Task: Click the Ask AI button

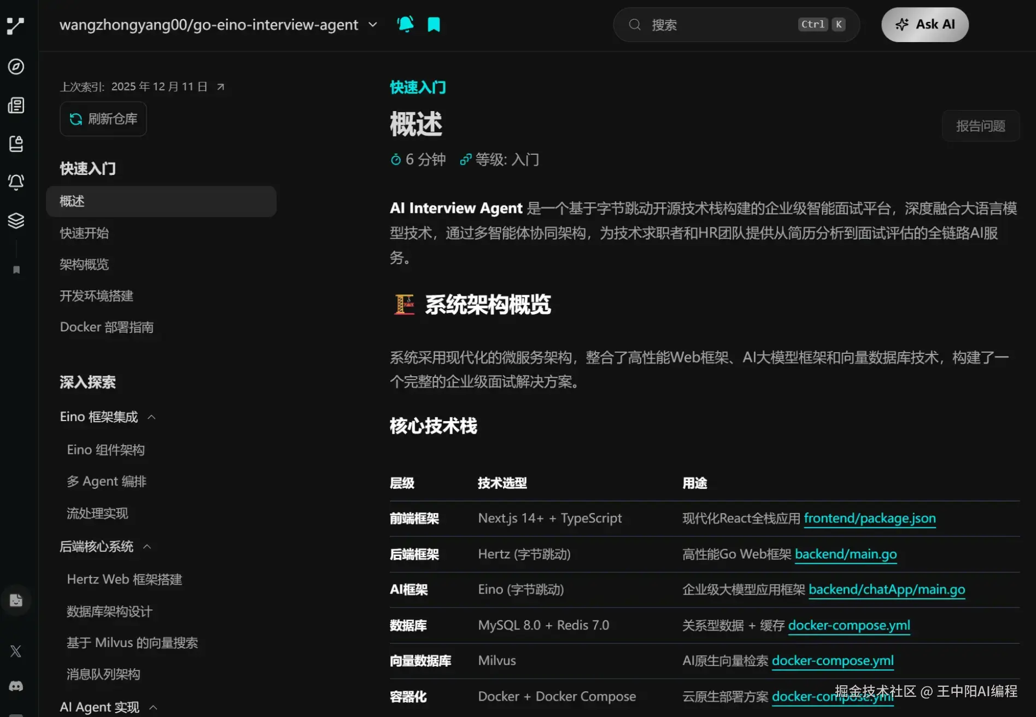Action: (925, 25)
